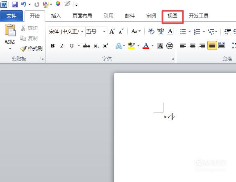Apply red font color
236x182 pixels.
[146, 46]
